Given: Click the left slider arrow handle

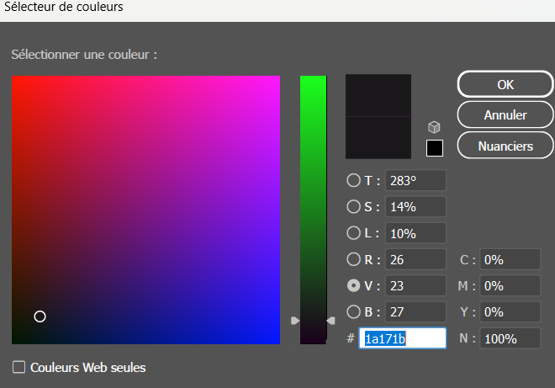Looking at the screenshot, I should [295, 321].
